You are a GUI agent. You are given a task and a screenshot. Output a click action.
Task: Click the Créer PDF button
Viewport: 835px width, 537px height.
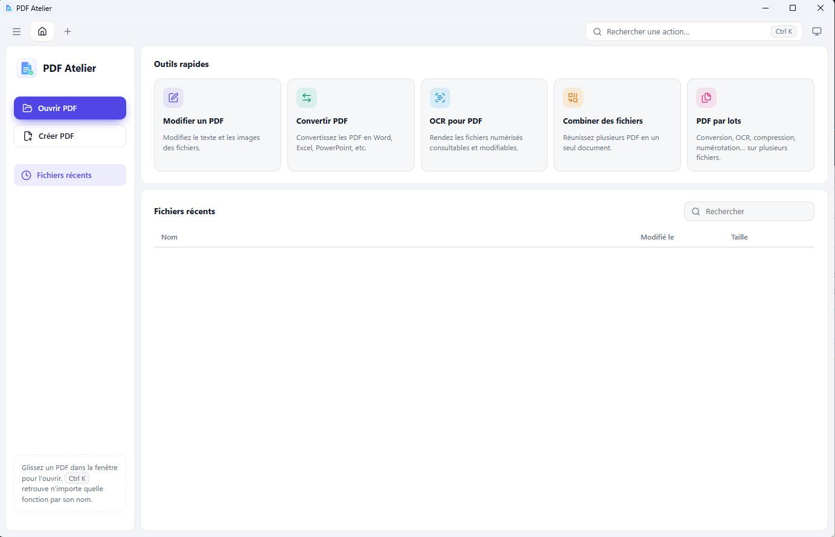(70, 136)
